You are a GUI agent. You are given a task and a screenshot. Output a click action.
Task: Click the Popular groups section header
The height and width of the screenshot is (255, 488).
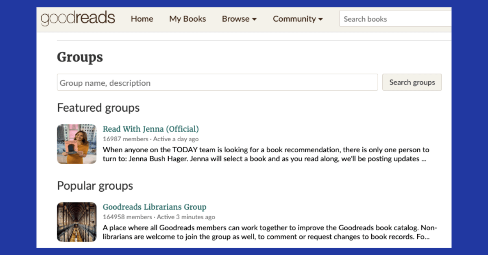[x=95, y=186]
